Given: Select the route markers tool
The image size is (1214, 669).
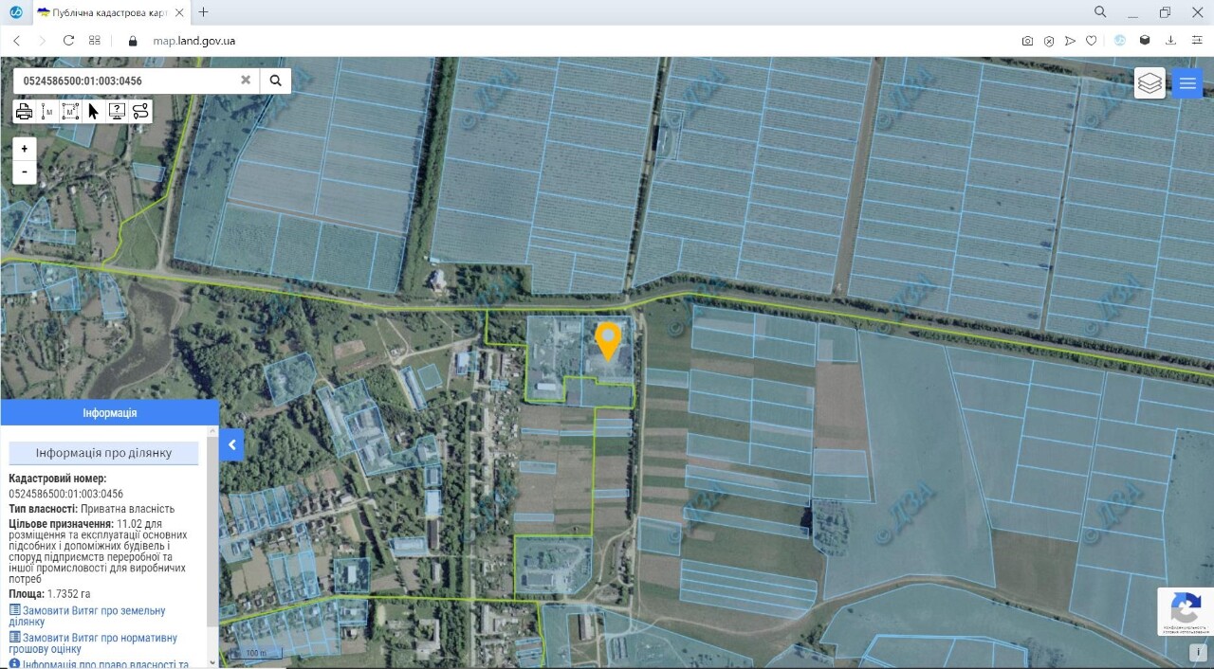Looking at the screenshot, I should (x=140, y=111).
